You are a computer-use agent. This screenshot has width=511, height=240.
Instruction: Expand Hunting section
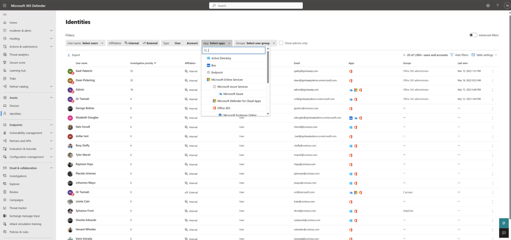[51, 39]
